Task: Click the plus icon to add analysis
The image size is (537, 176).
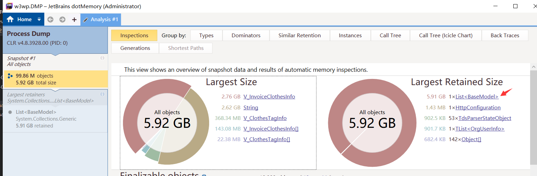Action: click(x=74, y=19)
